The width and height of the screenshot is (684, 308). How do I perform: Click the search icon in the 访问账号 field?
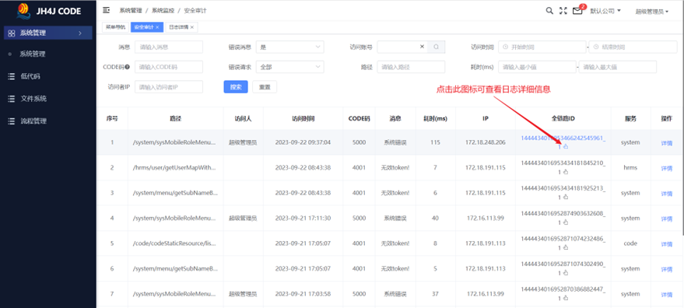(x=437, y=47)
